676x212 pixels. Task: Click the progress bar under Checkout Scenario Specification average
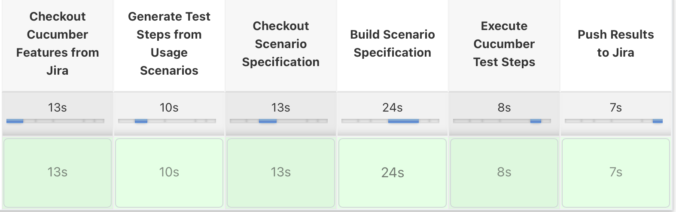point(279,121)
